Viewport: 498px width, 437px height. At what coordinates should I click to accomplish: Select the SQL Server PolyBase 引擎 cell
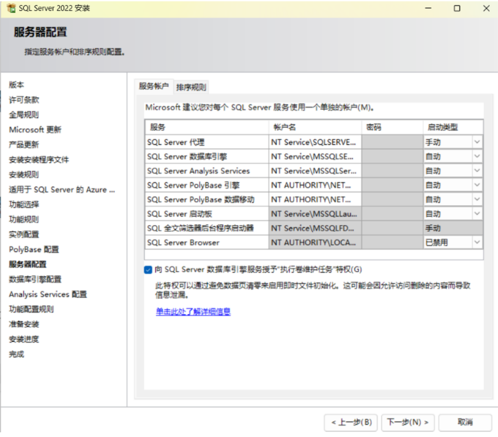point(207,185)
